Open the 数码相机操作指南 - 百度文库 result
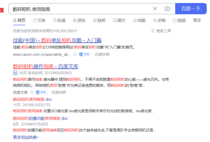210x142 pixels. [x=45, y=66]
